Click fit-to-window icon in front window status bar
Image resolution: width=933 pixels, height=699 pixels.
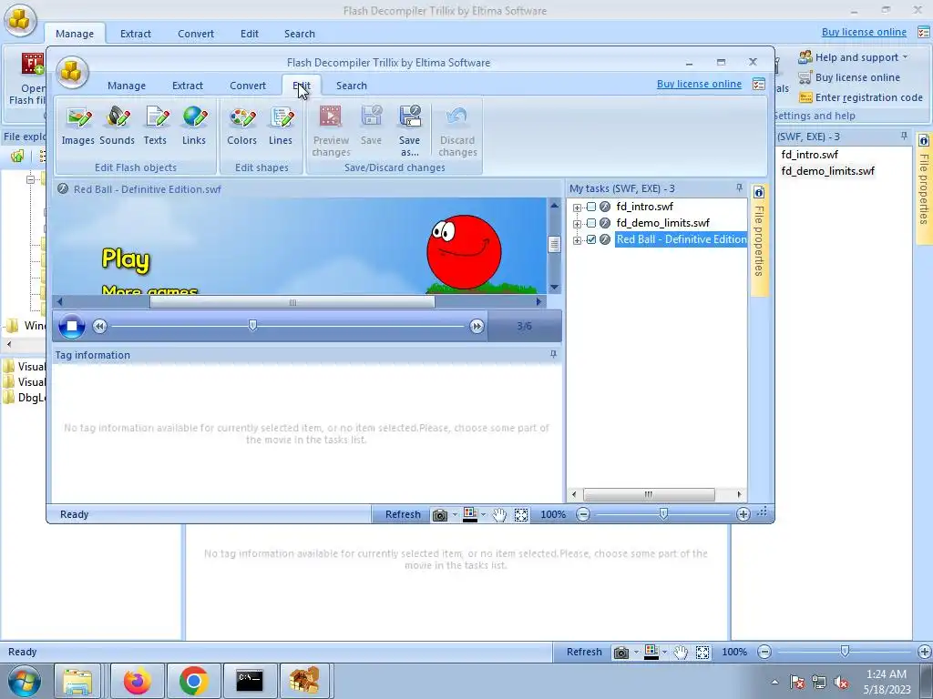point(521,515)
